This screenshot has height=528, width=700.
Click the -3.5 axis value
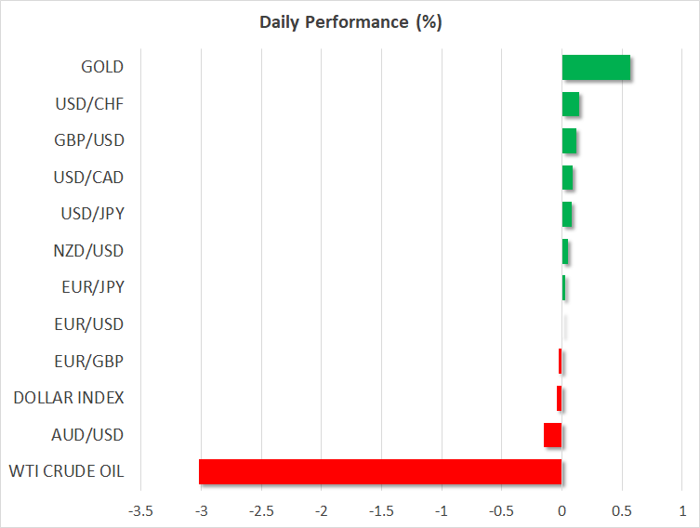click(141, 510)
